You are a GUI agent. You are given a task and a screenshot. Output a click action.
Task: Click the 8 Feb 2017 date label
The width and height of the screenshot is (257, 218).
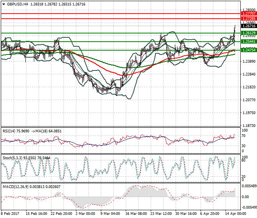(10, 214)
